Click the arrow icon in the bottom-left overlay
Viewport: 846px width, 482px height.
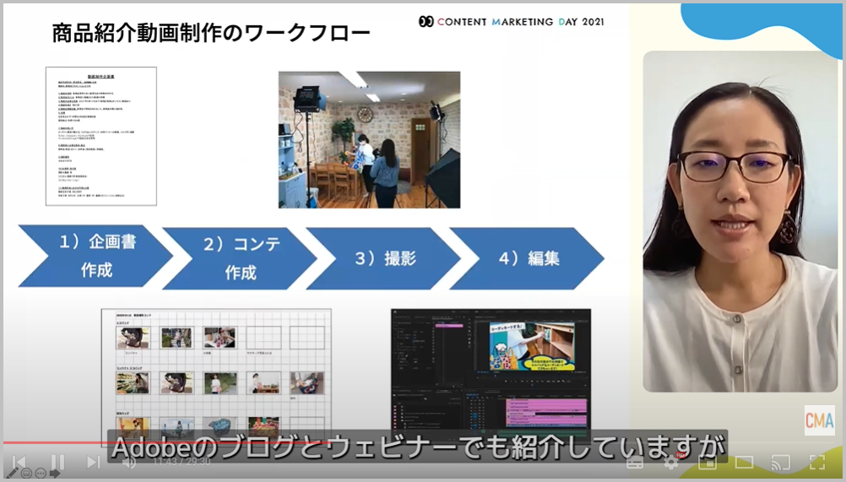click(55, 474)
